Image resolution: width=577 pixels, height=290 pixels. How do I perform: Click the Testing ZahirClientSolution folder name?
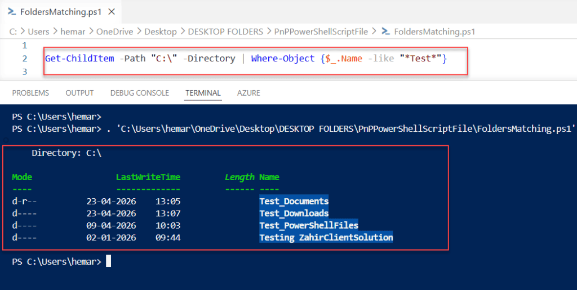tap(326, 238)
